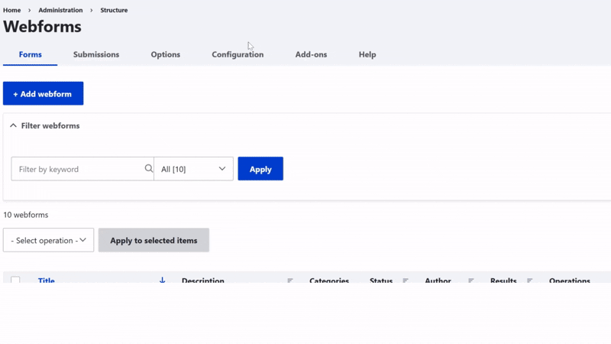Click the priority icon next to Status header
This screenshot has width=611, height=344.
coord(406,281)
